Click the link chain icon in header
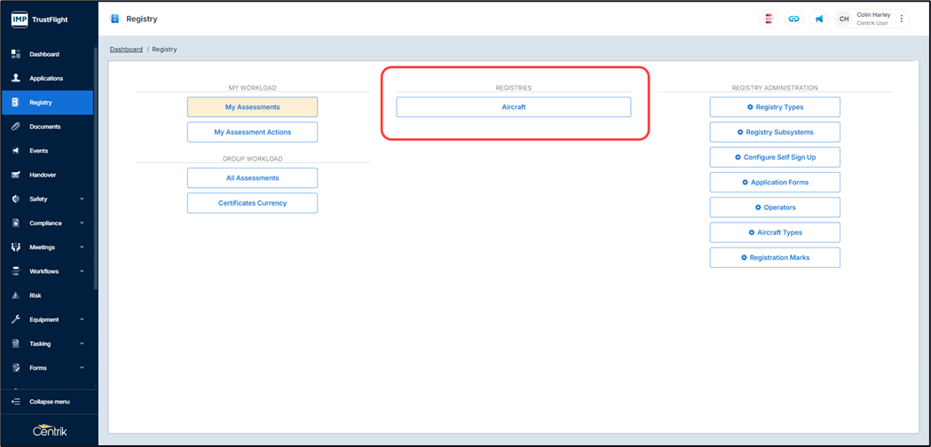The width and height of the screenshot is (931, 447). coord(793,19)
